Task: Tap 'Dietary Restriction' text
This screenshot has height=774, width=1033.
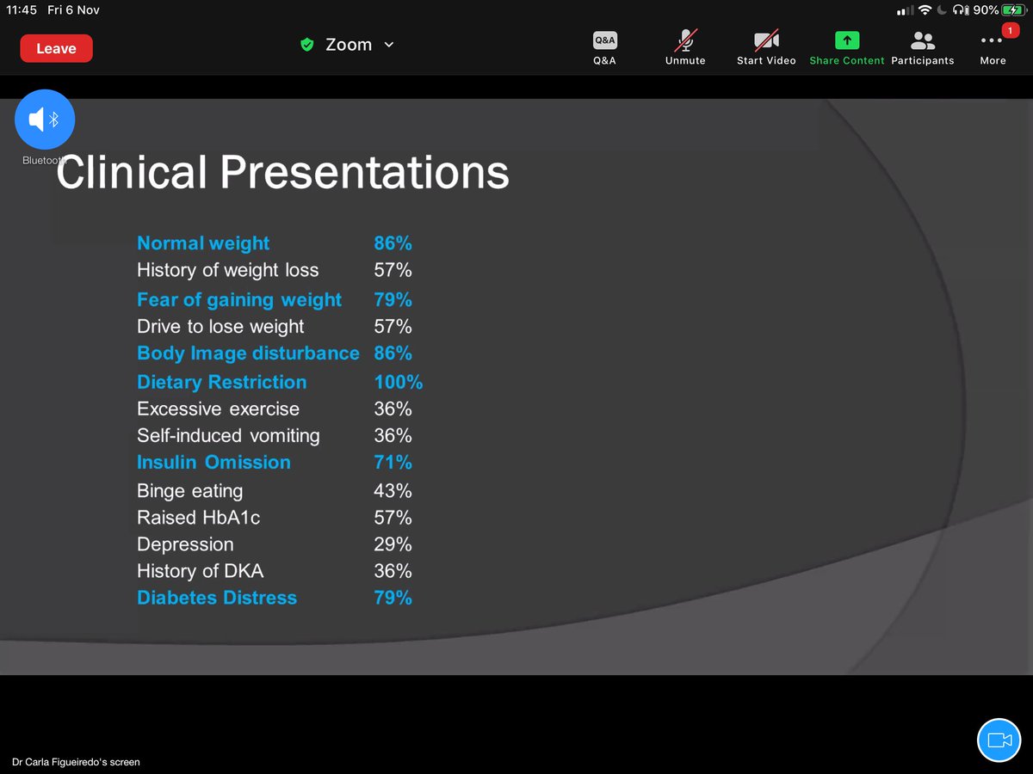Action: [222, 382]
